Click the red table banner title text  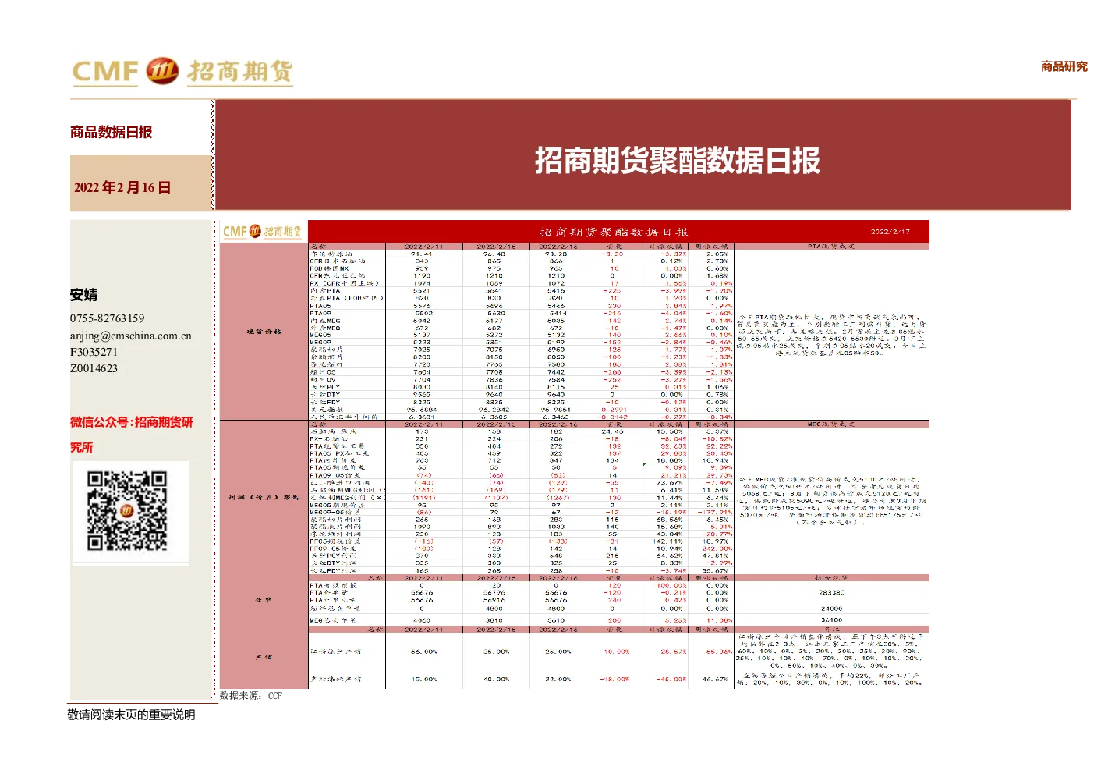click(x=614, y=232)
